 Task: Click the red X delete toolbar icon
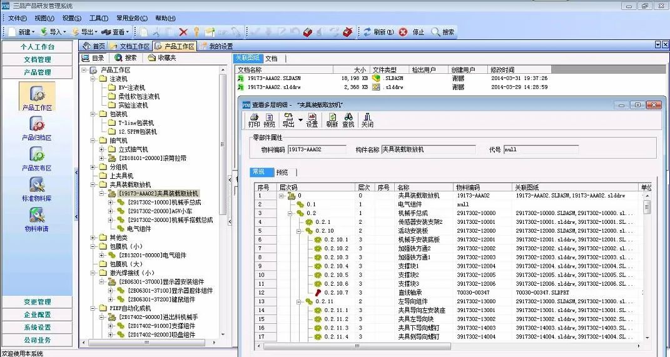[x=183, y=32]
